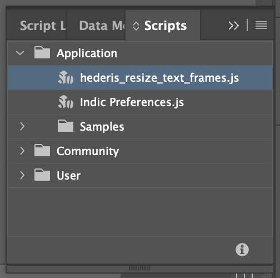This screenshot has width=280, height=278.
Task: Show hidden tabs with the double-arrow icon
Action: (233, 26)
